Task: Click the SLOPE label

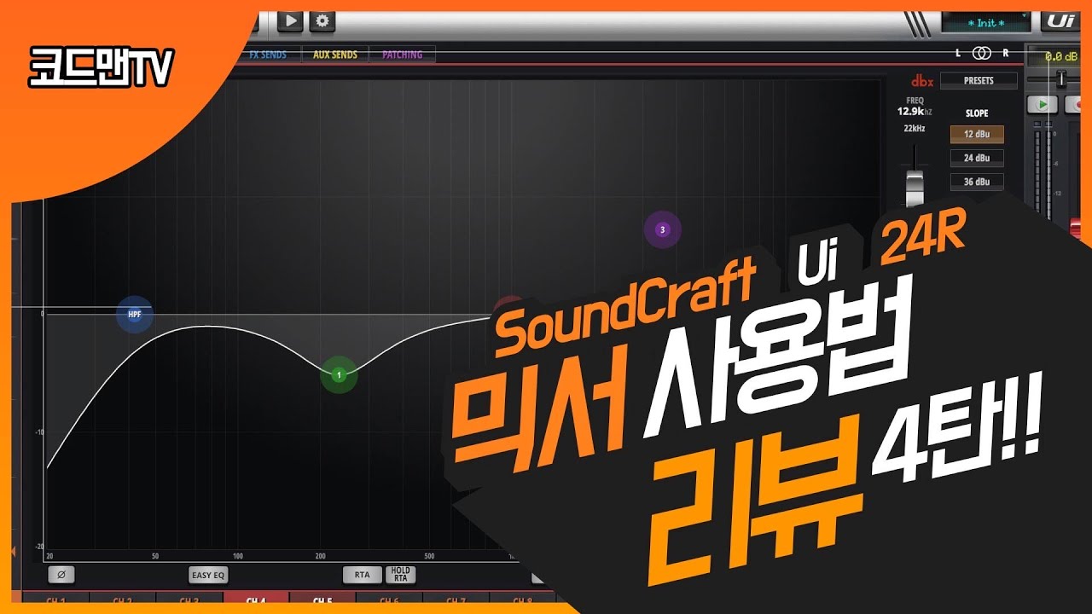Action: [977, 113]
